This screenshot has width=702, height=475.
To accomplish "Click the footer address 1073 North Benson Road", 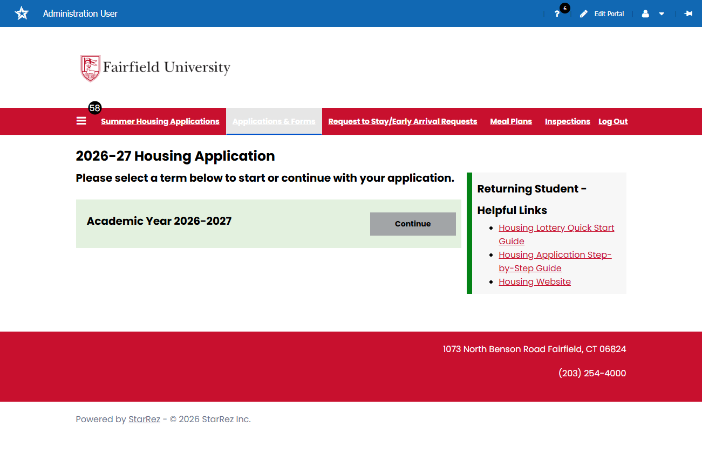I will coord(535,349).
